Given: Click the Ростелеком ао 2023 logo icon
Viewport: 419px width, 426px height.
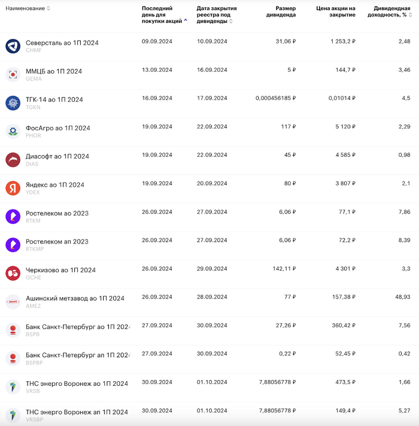Looking at the screenshot, I should tap(13, 216).
